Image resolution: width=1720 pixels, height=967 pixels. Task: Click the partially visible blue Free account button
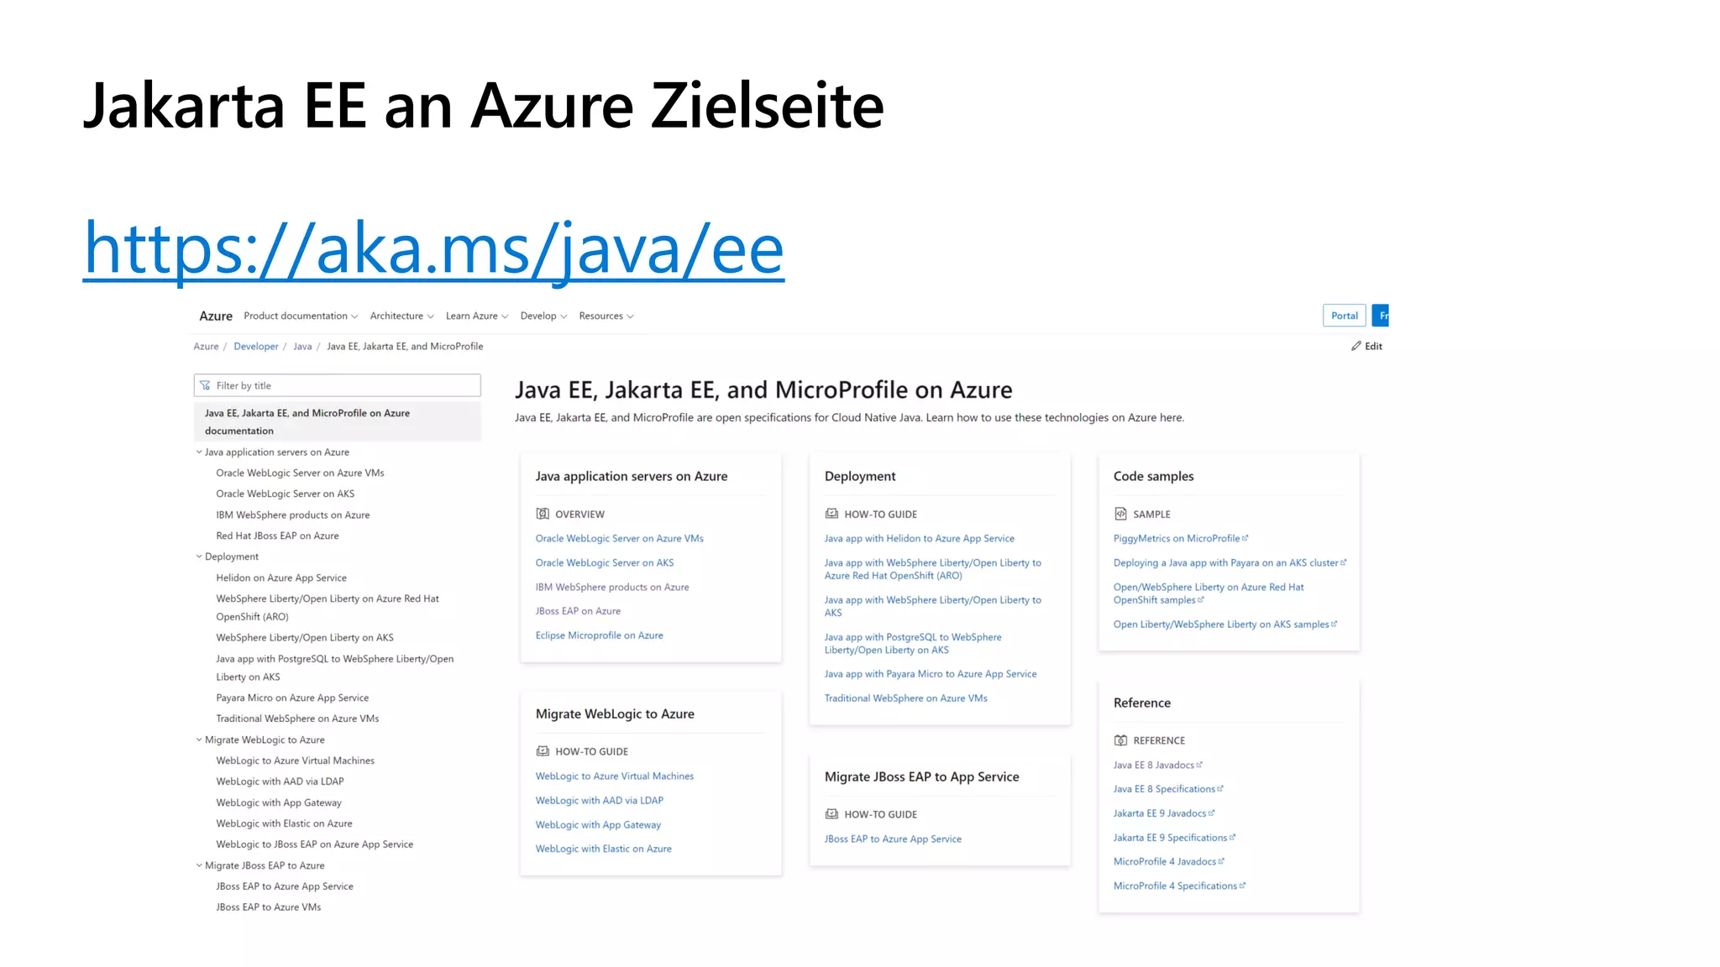click(1381, 316)
